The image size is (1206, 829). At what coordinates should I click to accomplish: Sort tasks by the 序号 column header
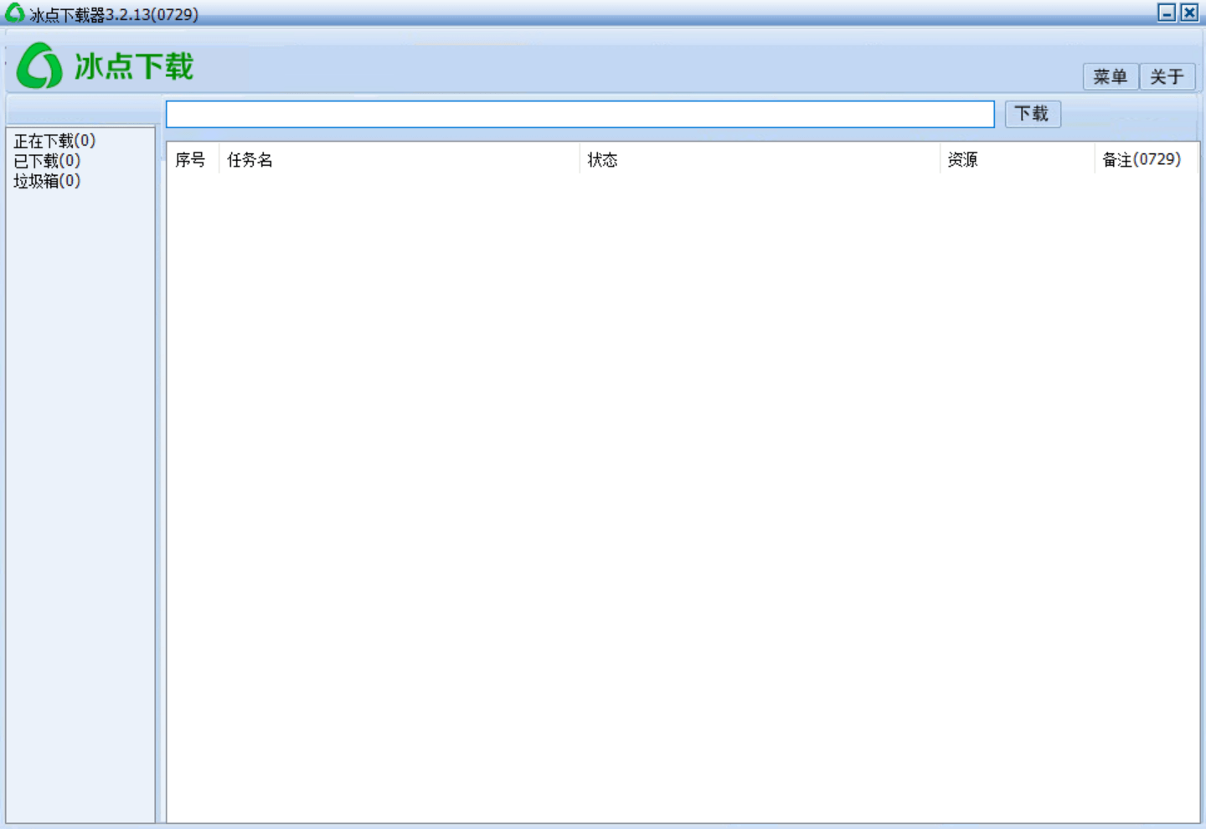191,160
